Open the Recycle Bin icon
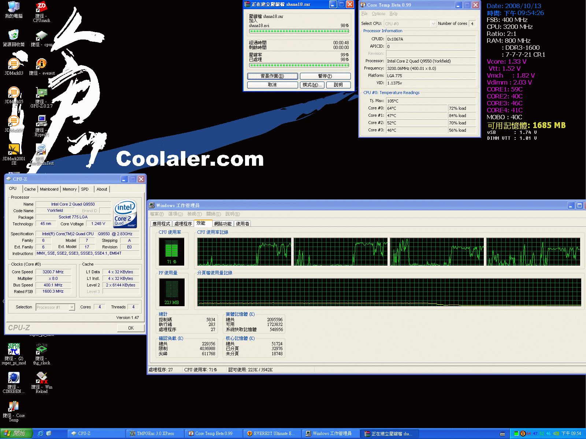Image resolution: width=586 pixels, height=439 pixels. pyautogui.click(x=14, y=38)
